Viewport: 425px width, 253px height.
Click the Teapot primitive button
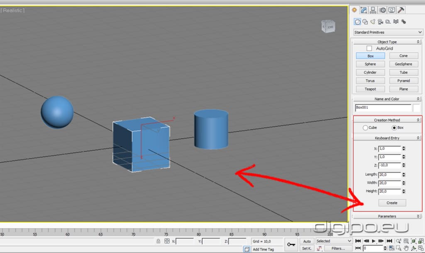[370, 89]
